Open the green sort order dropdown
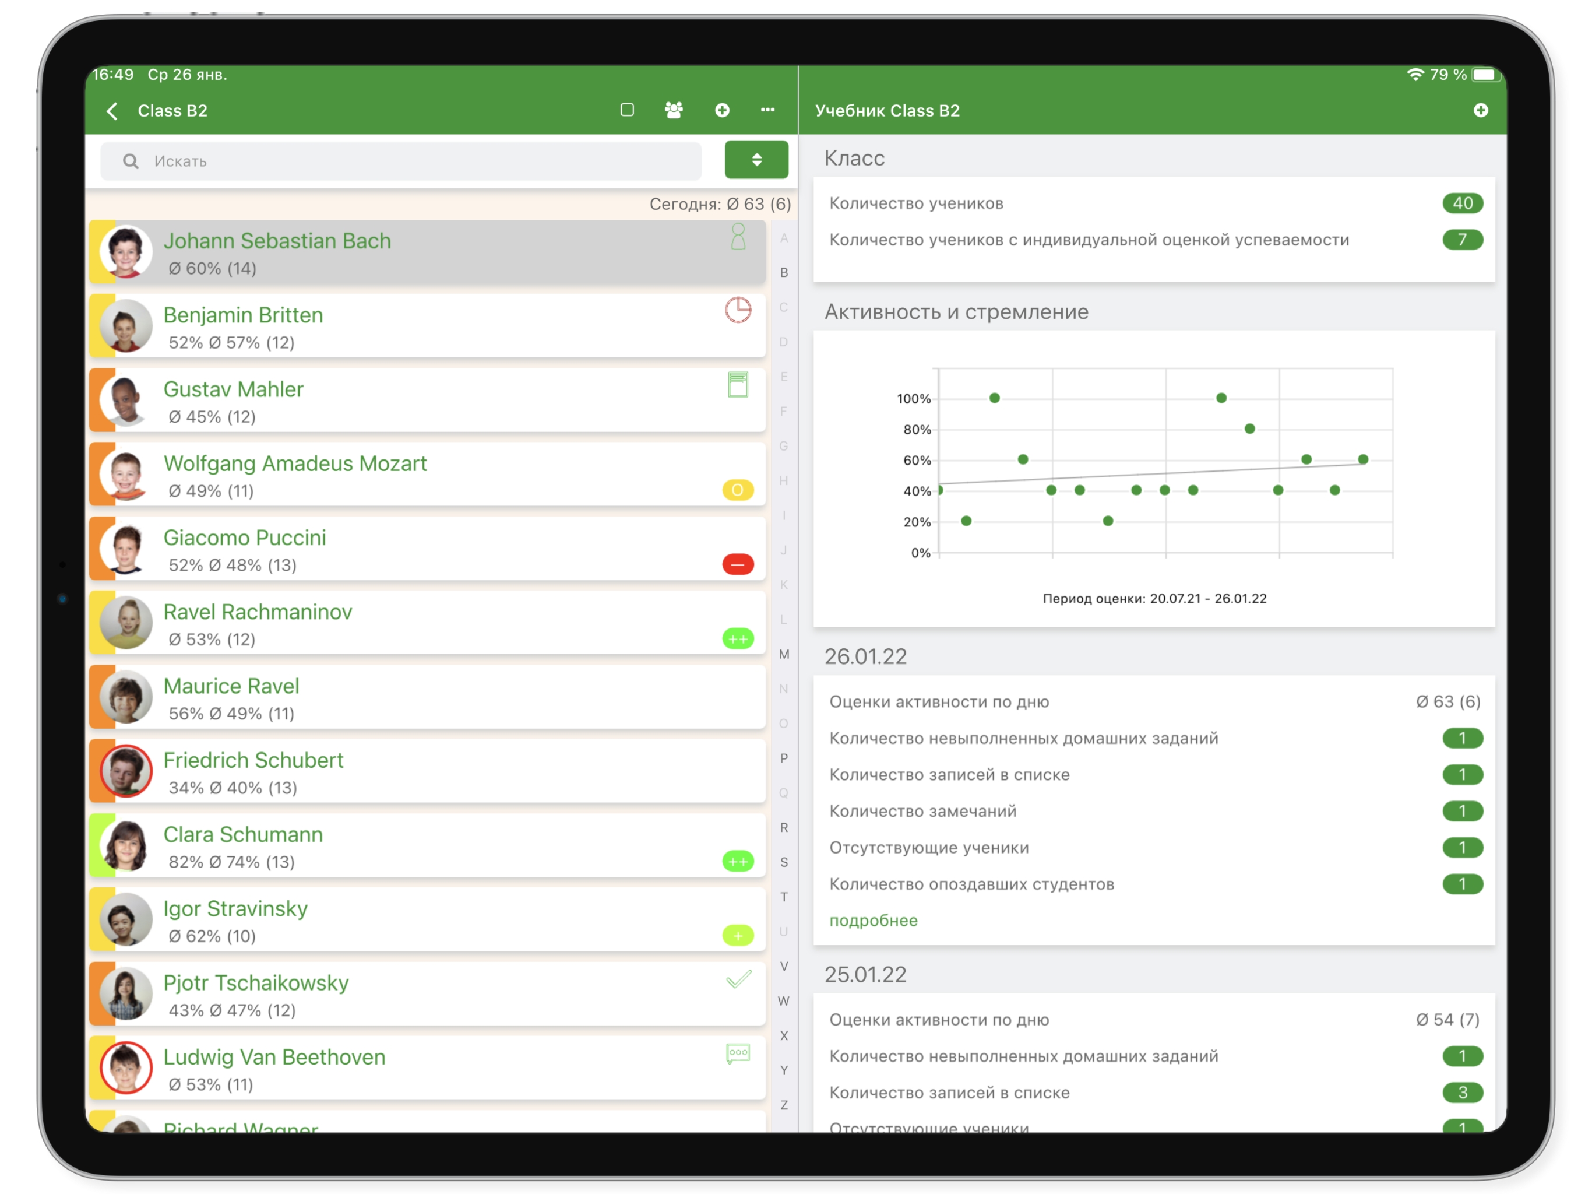 point(756,160)
